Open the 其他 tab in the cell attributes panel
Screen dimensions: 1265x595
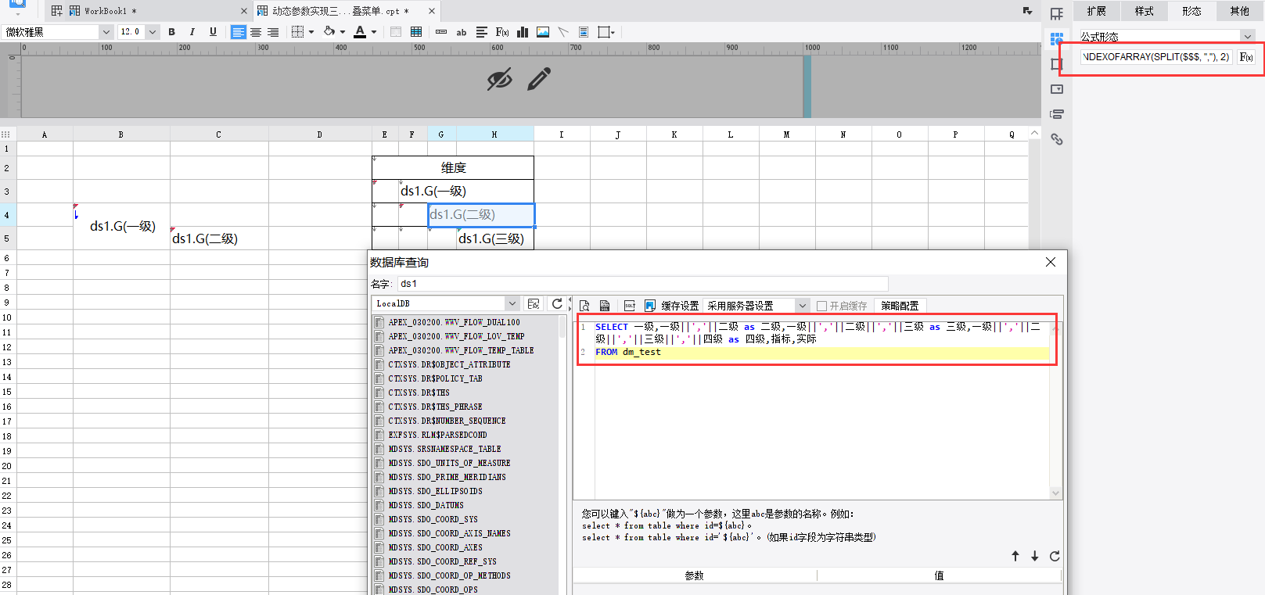[1239, 11]
